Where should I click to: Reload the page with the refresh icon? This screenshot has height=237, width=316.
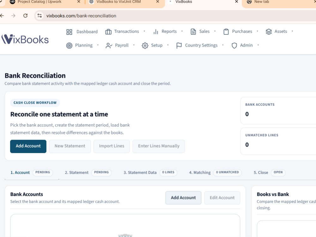(x=25, y=15)
